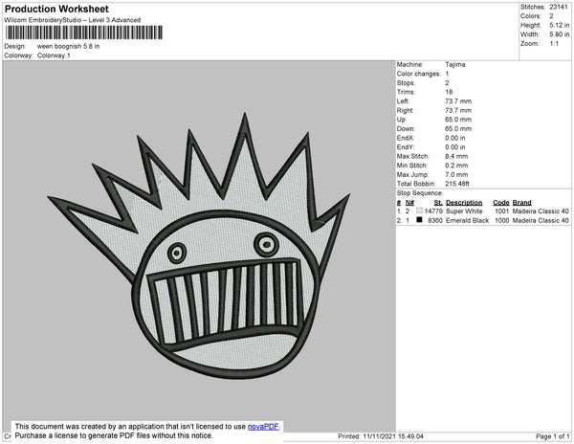Select the Height value 5.12 in

tap(559, 25)
